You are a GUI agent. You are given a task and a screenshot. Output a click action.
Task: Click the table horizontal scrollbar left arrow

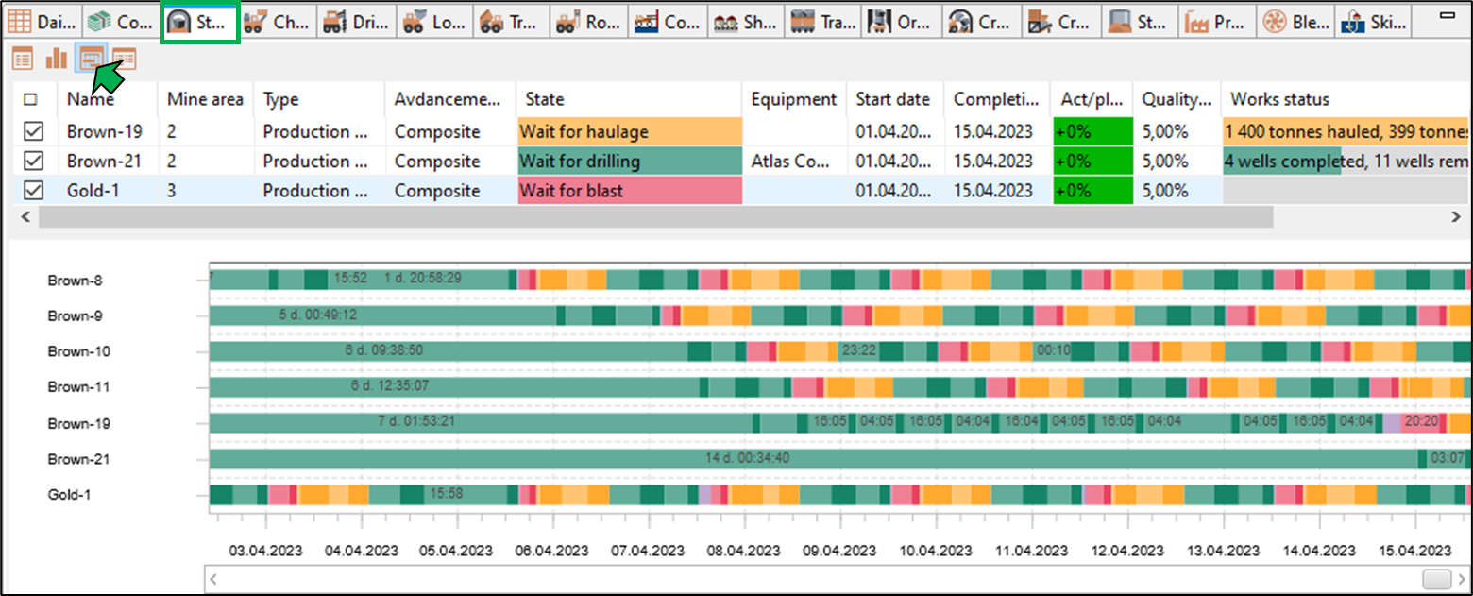(x=26, y=217)
